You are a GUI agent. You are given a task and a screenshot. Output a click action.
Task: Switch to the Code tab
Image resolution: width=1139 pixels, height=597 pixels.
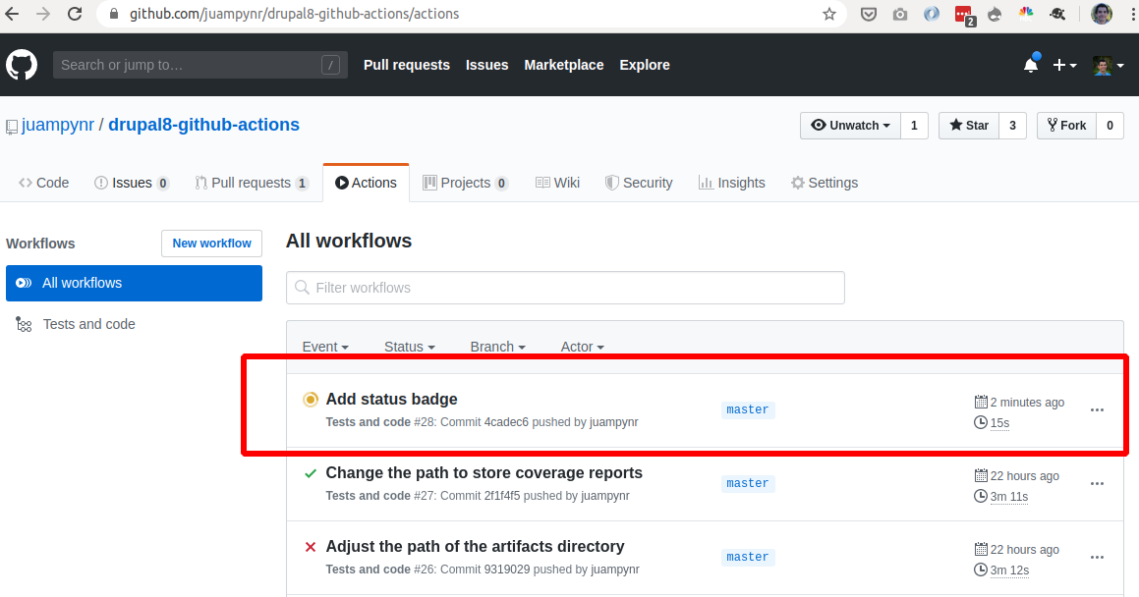click(x=43, y=183)
